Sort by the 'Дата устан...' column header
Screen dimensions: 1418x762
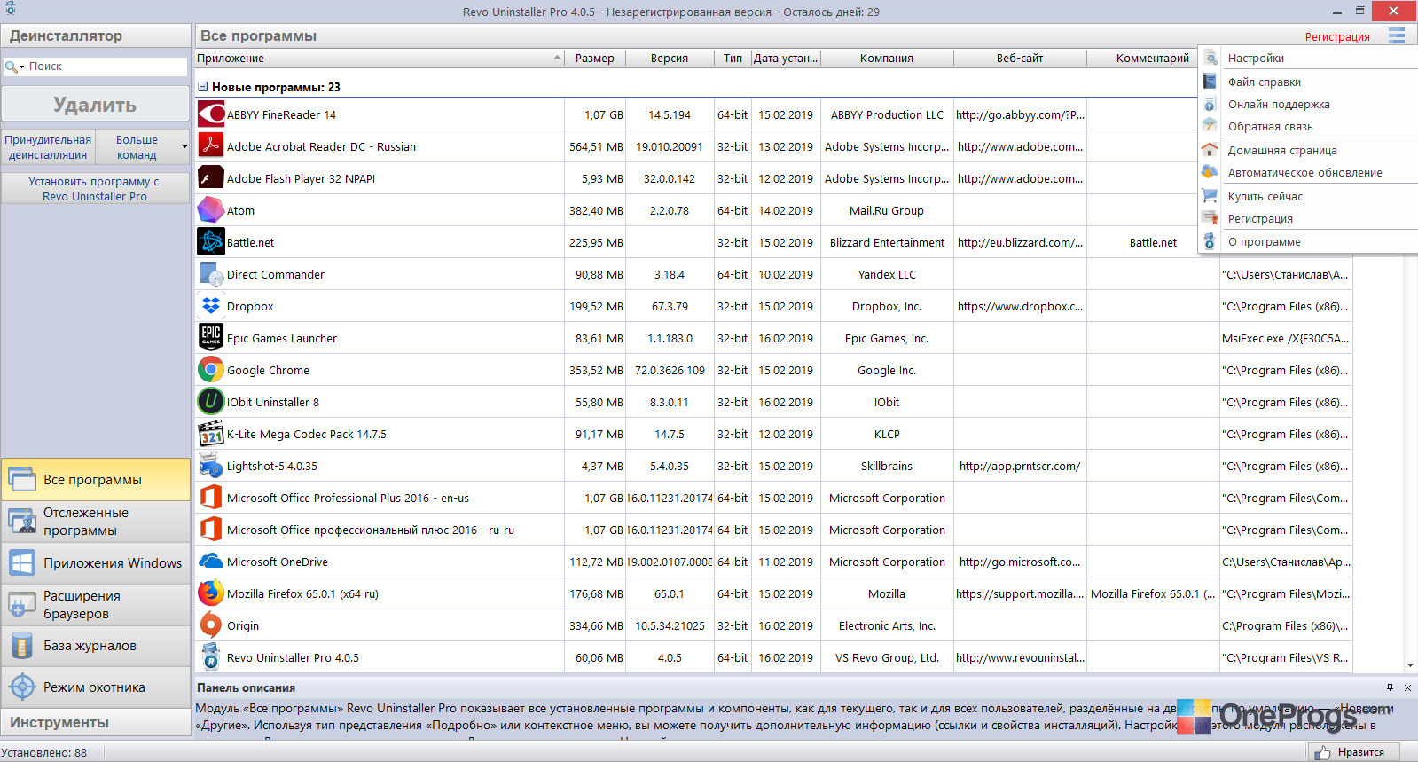786,59
